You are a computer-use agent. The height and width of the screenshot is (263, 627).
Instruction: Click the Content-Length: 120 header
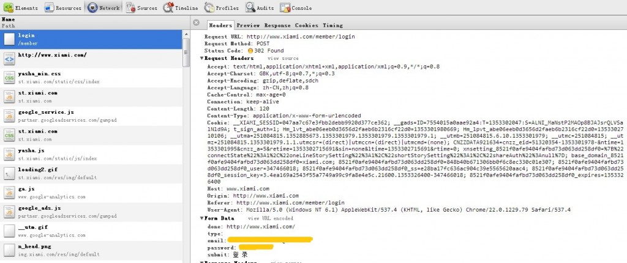pos(238,109)
